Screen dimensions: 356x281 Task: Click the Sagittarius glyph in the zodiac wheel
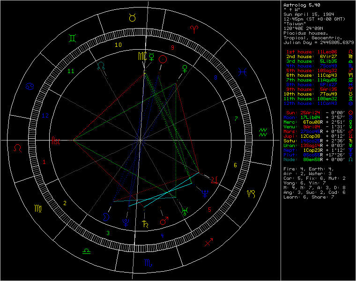click(208, 242)
